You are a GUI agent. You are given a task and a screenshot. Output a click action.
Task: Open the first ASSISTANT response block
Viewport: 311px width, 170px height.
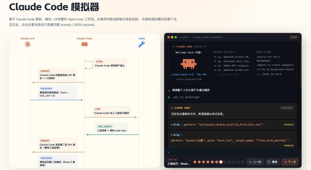58,92
